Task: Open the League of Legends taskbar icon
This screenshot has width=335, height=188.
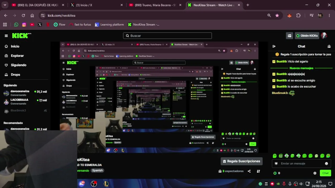Action: (106, 184)
